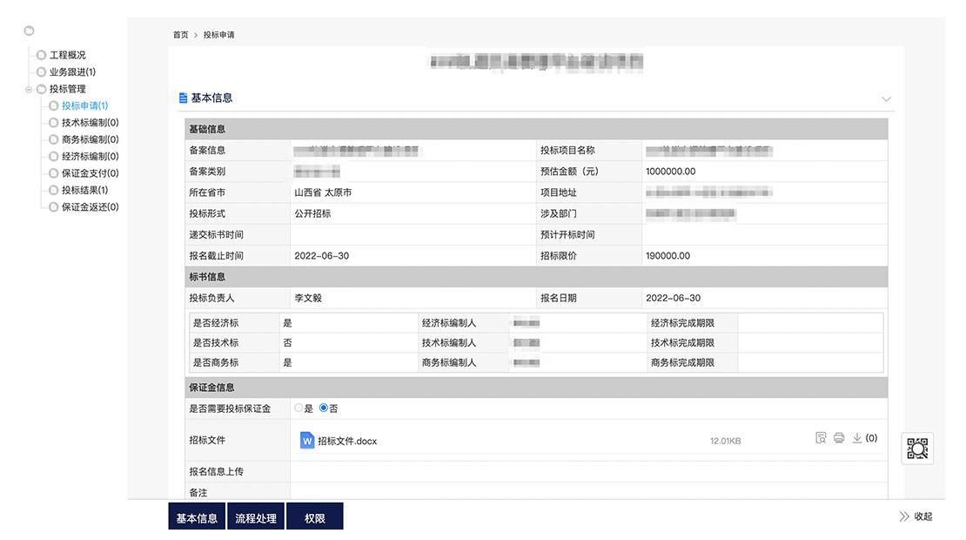The image size is (966, 540).
Task: Click the folder icon beside 投标管理
Action: (41, 89)
